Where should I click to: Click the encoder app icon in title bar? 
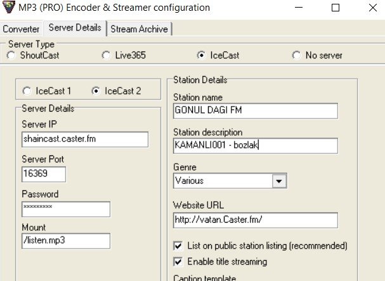[10, 8]
